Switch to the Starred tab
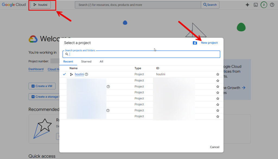 (x=86, y=61)
